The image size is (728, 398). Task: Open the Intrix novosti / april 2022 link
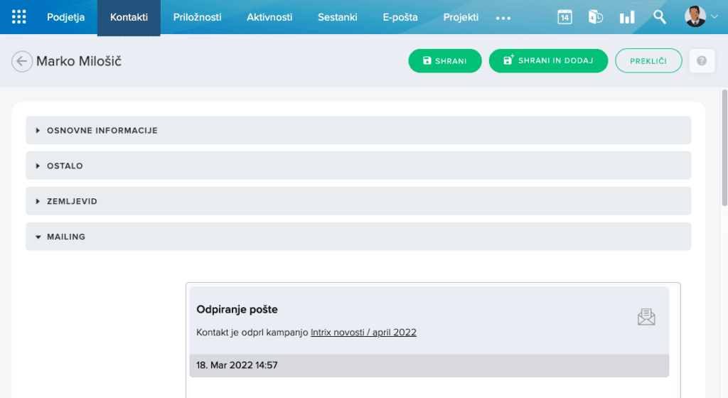click(x=363, y=332)
